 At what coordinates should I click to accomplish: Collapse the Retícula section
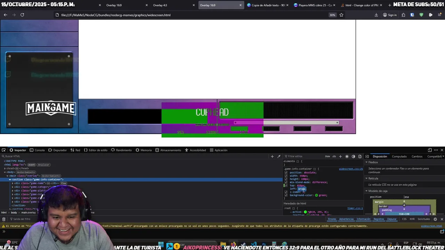click(366, 178)
